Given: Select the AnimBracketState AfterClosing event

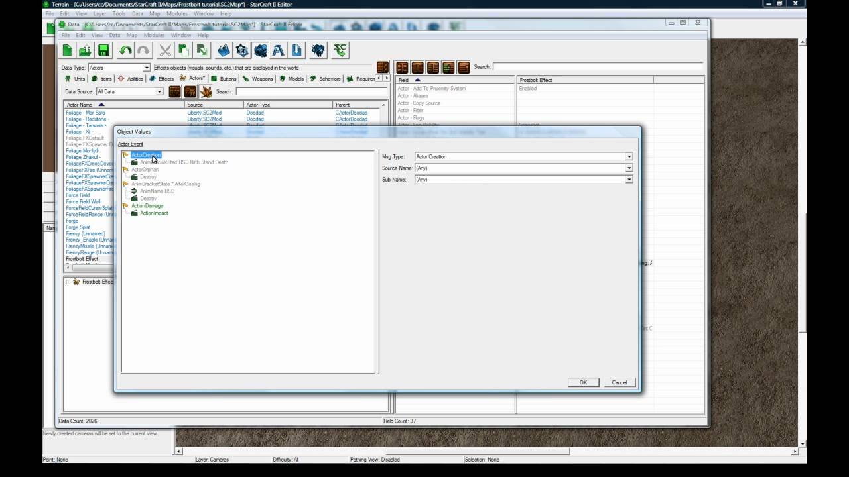Looking at the screenshot, I should [165, 184].
